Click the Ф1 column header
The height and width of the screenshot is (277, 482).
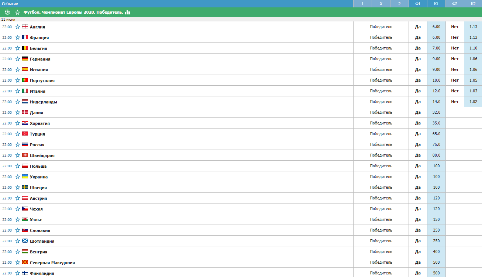click(x=418, y=4)
